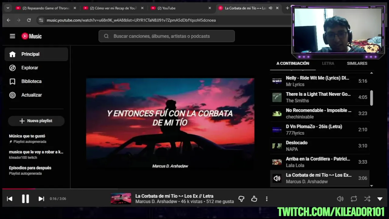The width and height of the screenshot is (389, 219).
Task: Close the La Corbata de mi Tío tab
Action: [x=277, y=8]
